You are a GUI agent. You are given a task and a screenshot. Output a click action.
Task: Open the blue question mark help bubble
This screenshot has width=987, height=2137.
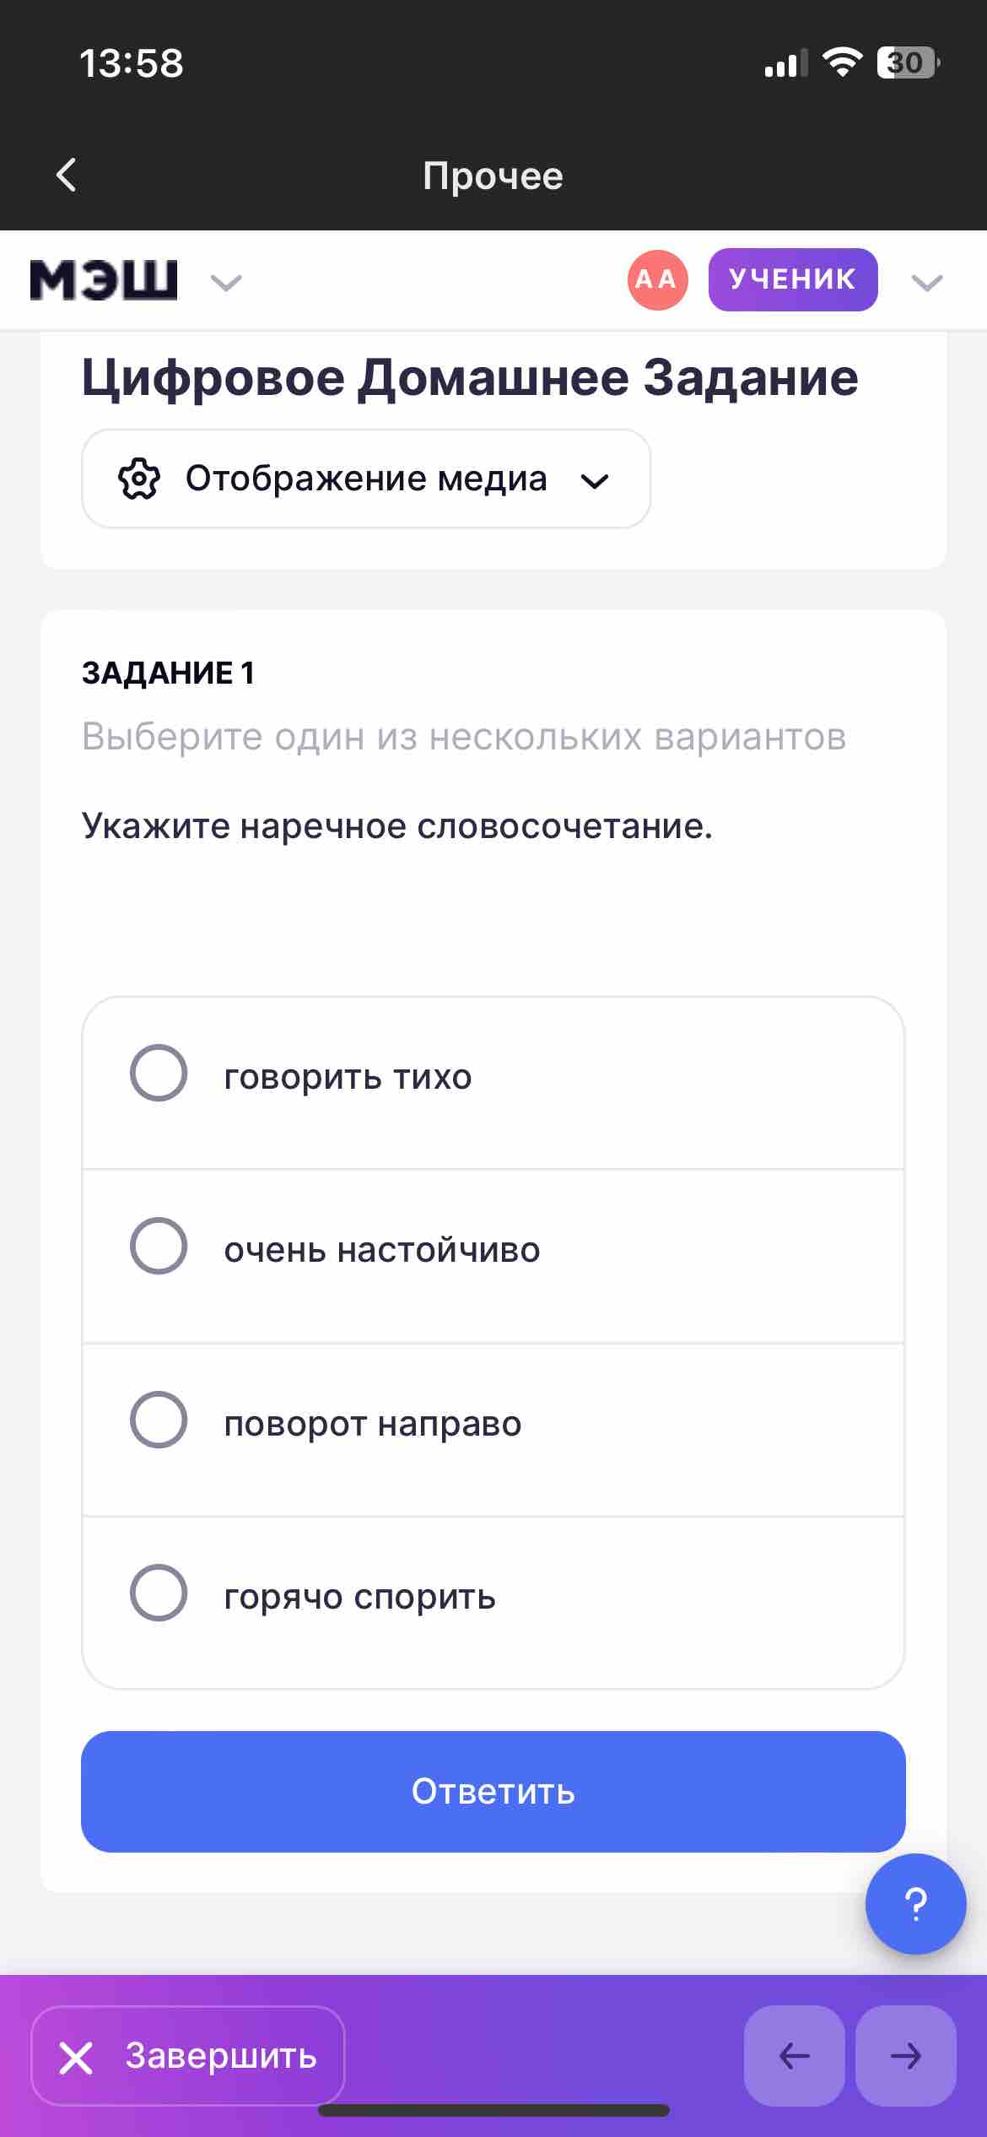coord(915,1904)
